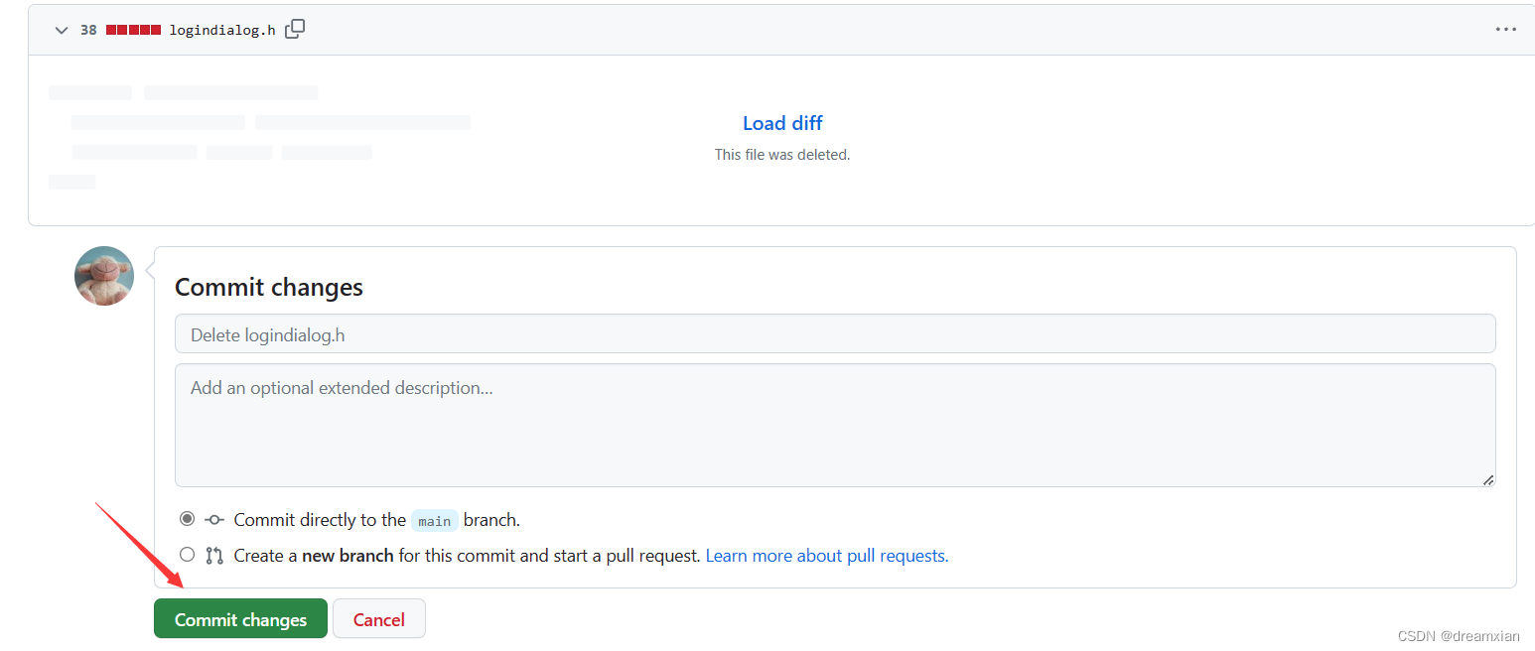
Task: Select the create a new branch option
Action: tap(187, 554)
